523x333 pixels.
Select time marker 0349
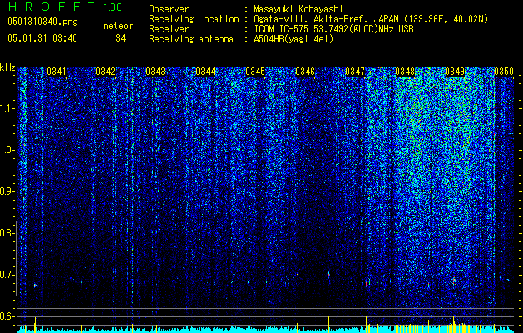pyautogui.click(x=455, y=72)
